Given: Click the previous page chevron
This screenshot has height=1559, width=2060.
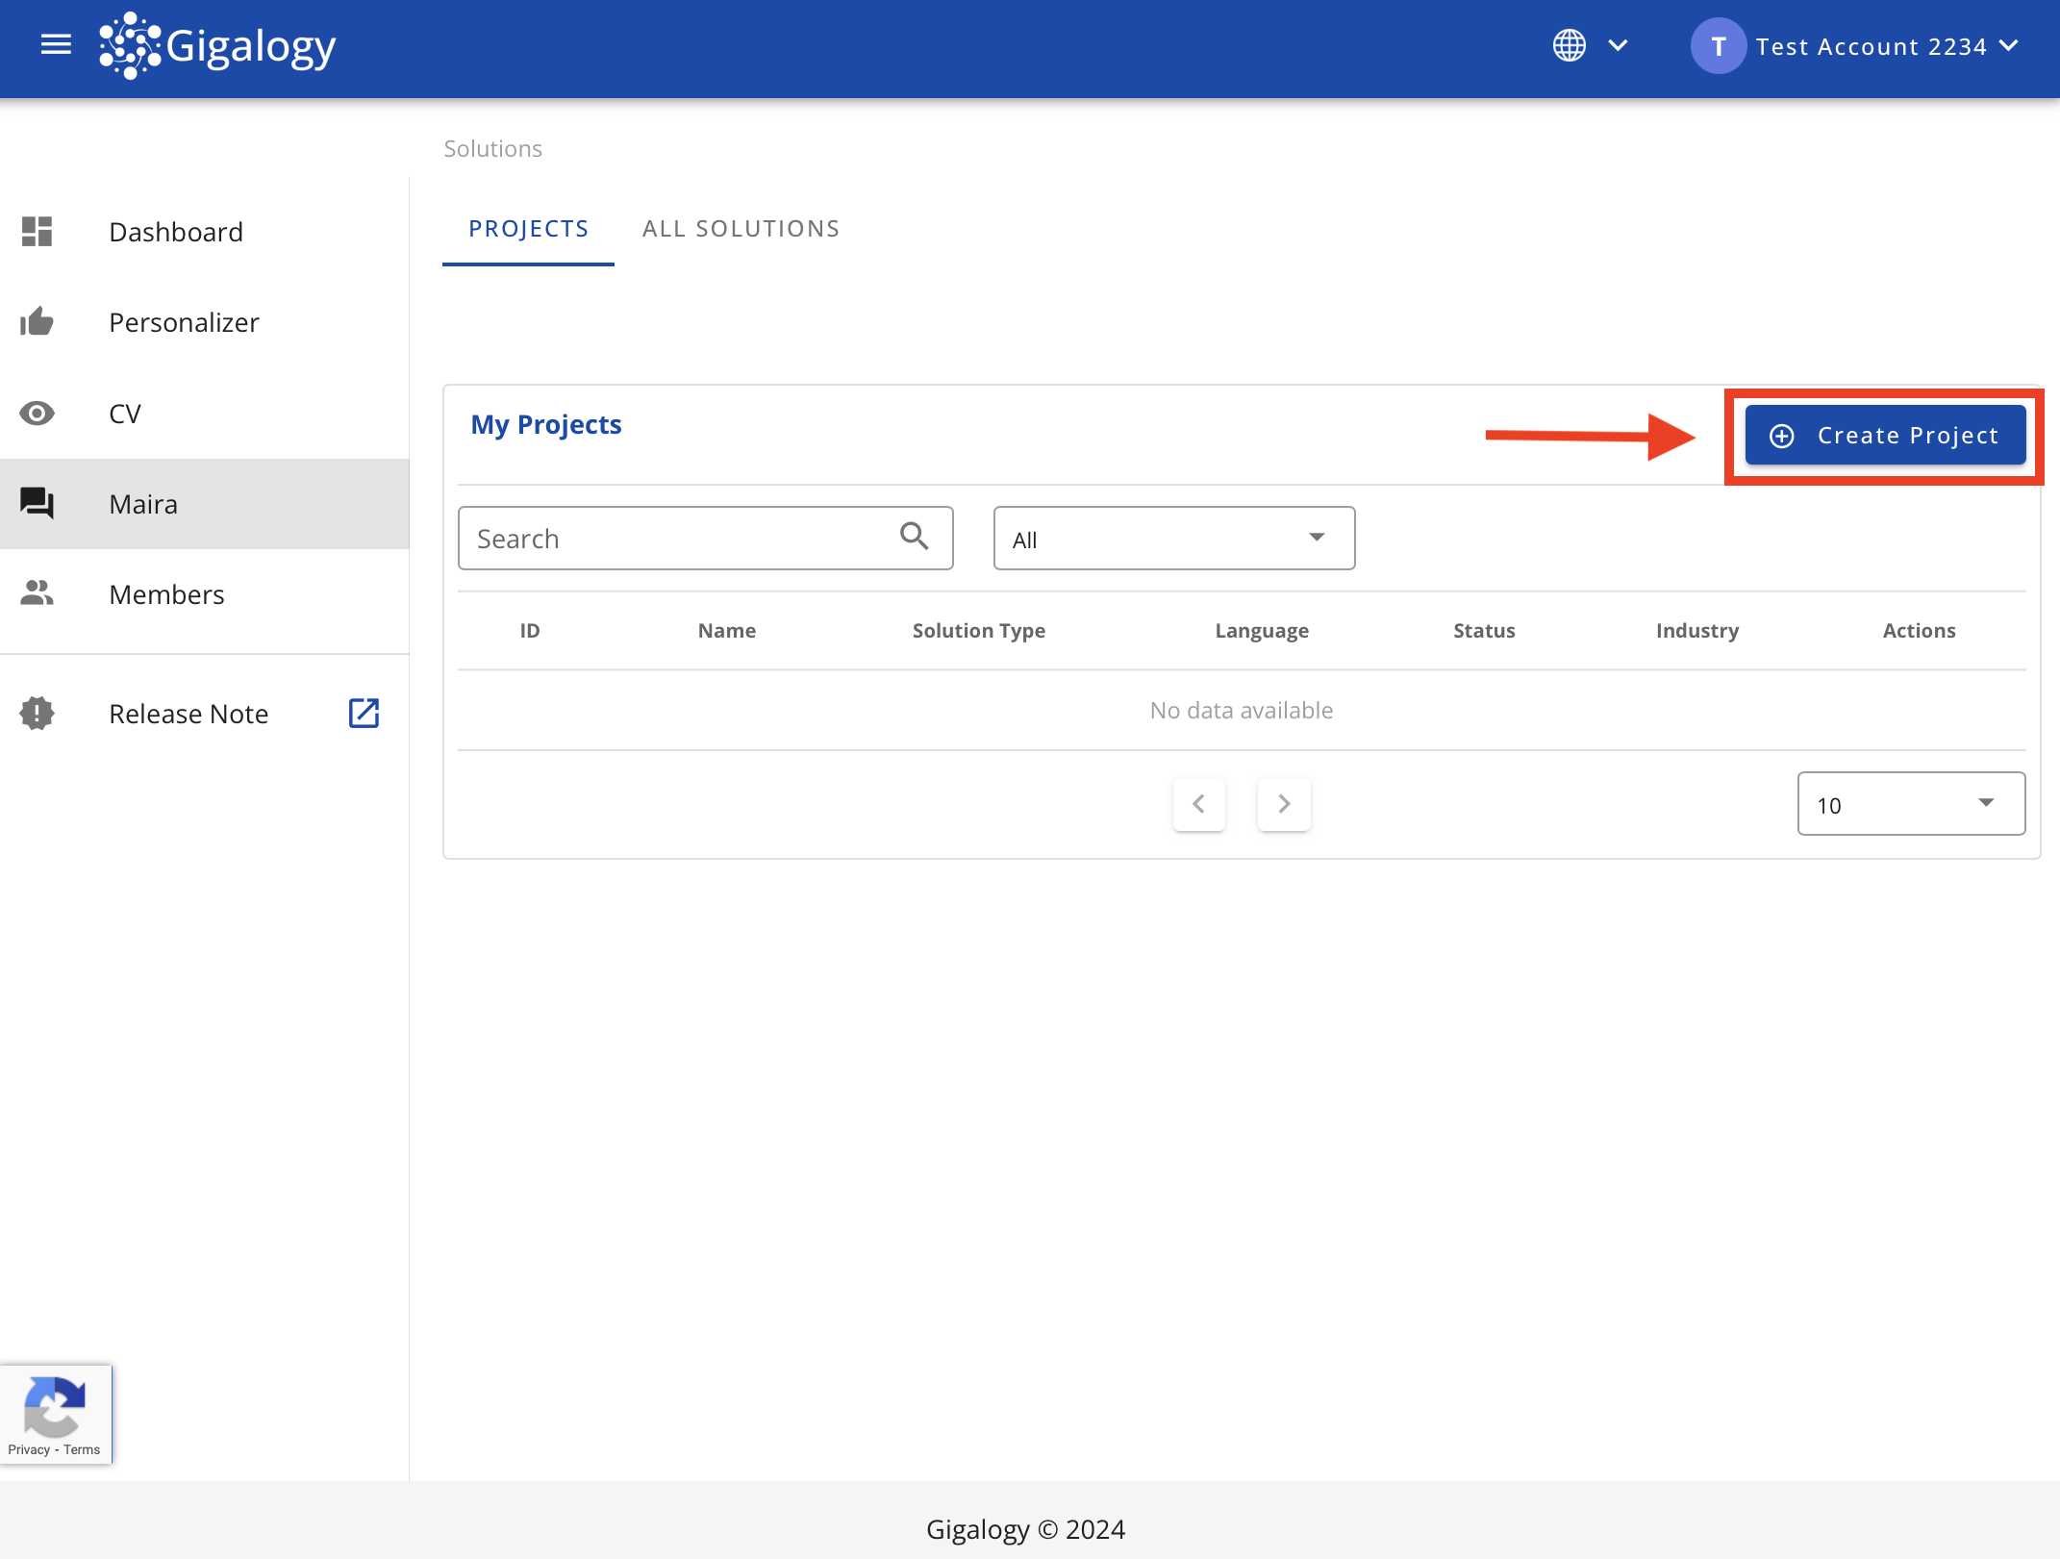Looking at the screenshot, I should click(1198, 804).
